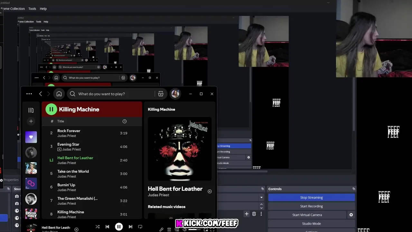Click the music video badge under Evening Star
The width and height of the screenshot is (412, 232).
pyautogui.click(x=59, y=150)
